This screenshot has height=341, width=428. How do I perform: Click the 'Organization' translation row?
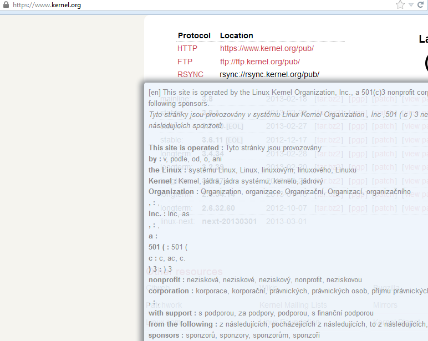[279, 192]
